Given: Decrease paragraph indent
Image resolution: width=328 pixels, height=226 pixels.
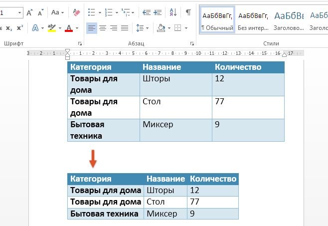Looking at the screenshot, I should coord(145,12).
